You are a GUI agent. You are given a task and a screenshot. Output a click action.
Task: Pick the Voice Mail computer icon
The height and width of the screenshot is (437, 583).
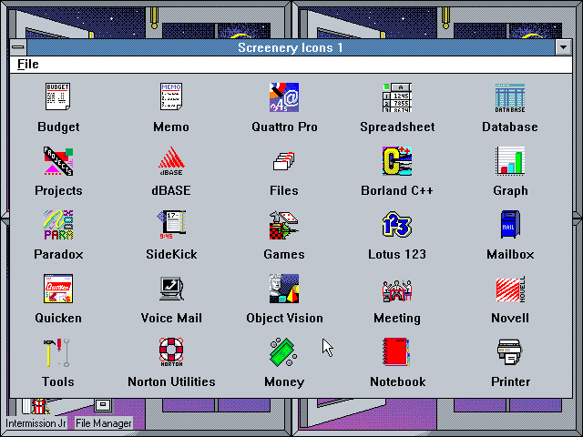171,289
